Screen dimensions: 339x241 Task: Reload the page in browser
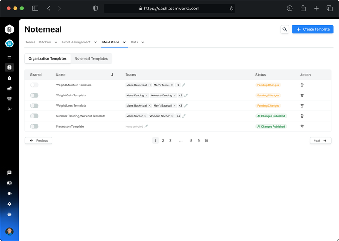pyautogui.click(x=231, y=9)
